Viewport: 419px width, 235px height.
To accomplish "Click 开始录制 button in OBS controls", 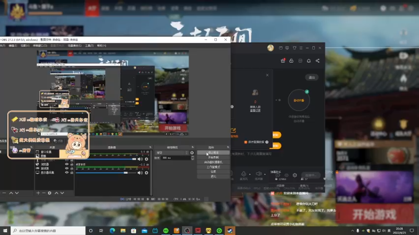I will coord(213,157).
